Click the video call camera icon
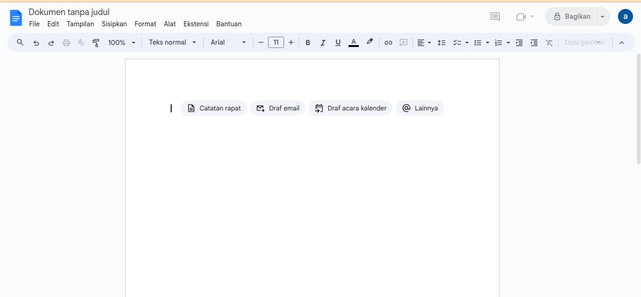 point(521,17)
